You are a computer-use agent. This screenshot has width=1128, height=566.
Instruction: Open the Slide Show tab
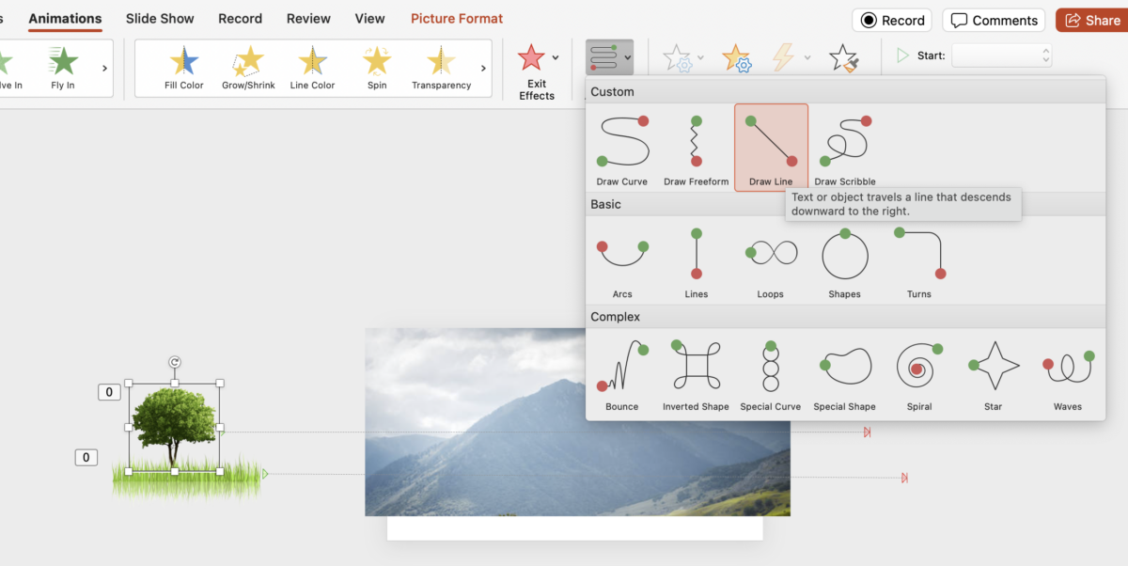pos(160,19)
